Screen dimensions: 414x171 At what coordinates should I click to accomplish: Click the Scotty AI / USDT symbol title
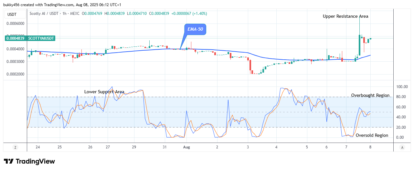(44, 14)
